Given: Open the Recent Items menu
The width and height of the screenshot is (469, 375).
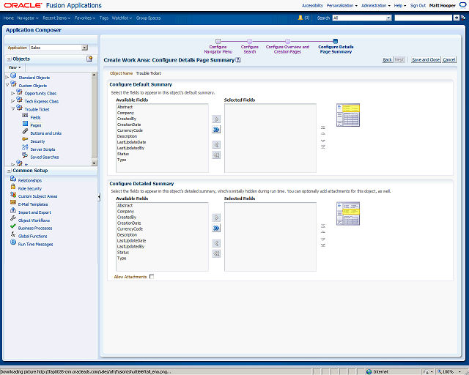Looking at the screenshot, I should 56,18.
